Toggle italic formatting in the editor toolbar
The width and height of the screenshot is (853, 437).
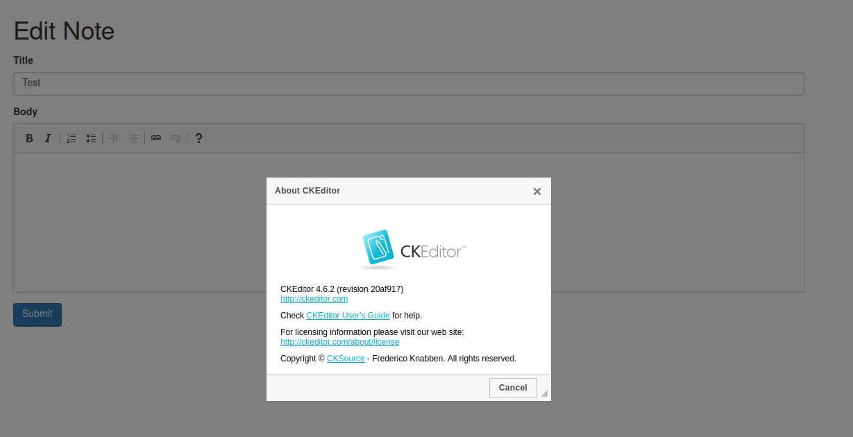(x=48, y=138)
